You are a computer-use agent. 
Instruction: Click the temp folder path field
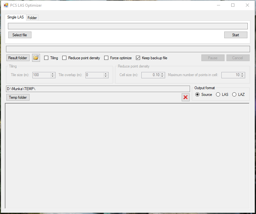[98, 89]
